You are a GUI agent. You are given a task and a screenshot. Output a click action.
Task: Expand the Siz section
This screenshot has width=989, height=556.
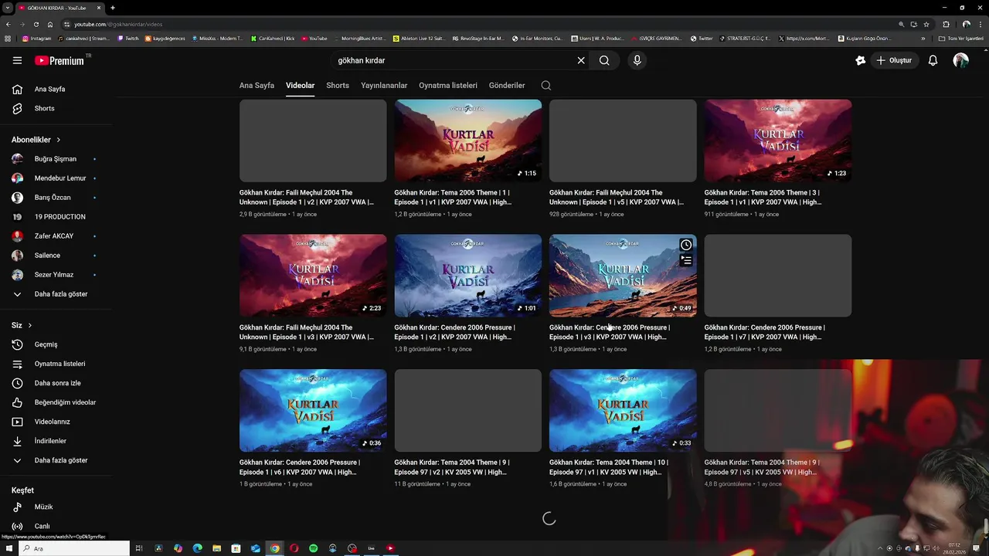tap(22, 325)
